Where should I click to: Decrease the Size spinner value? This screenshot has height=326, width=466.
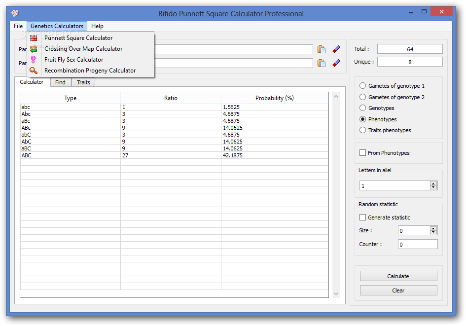433,232
